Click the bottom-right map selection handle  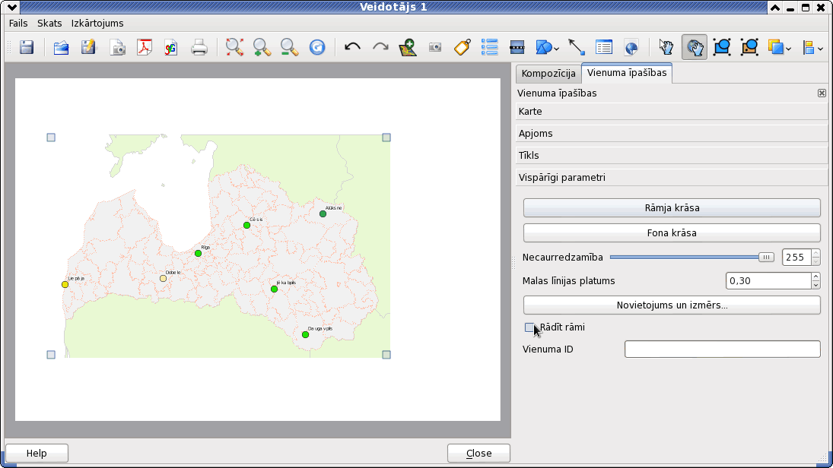pyautogui.click(x=386, y=355)
